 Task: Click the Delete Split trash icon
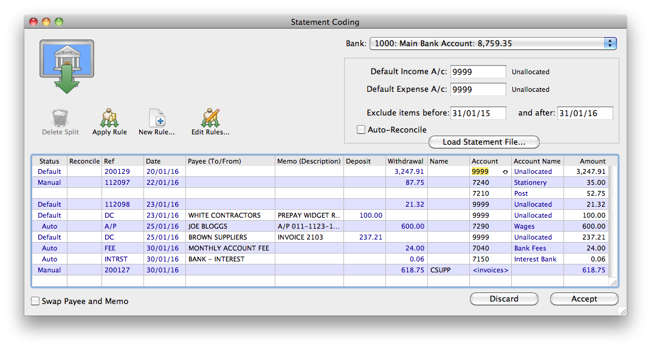pos(60,118)
